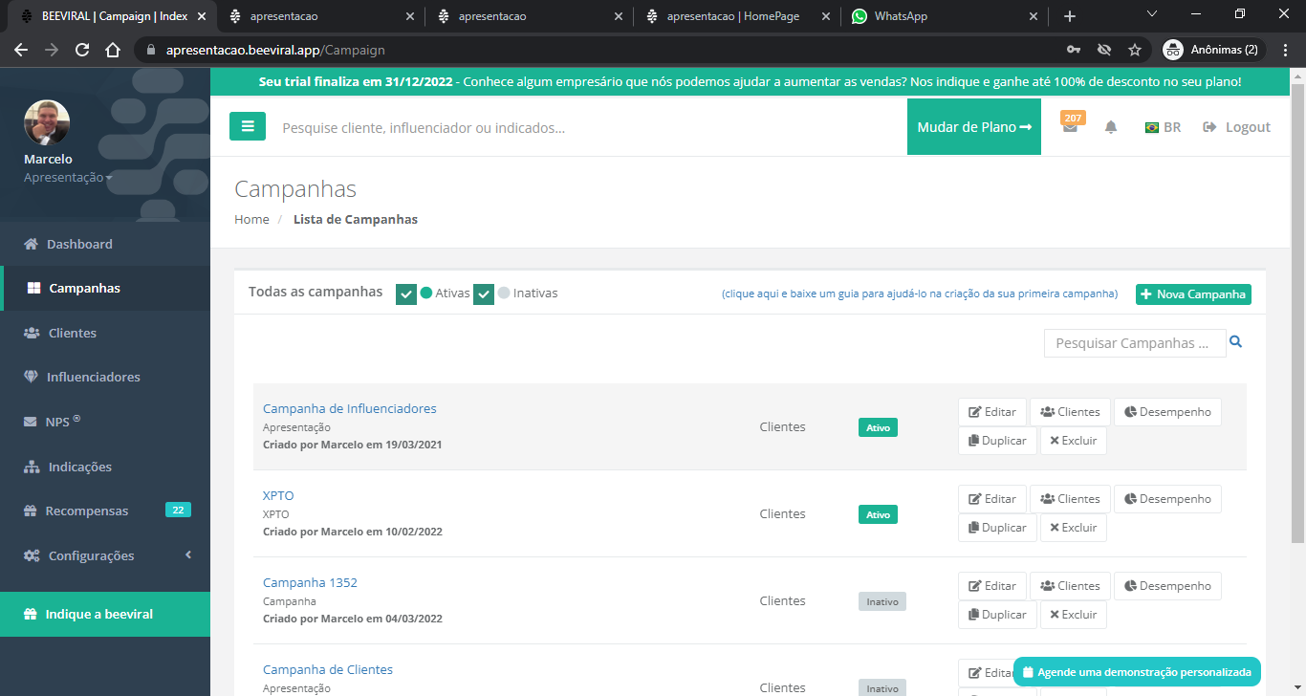
Task: Click the Inativo badge of Campanha 1352
Action: [882, 601]
